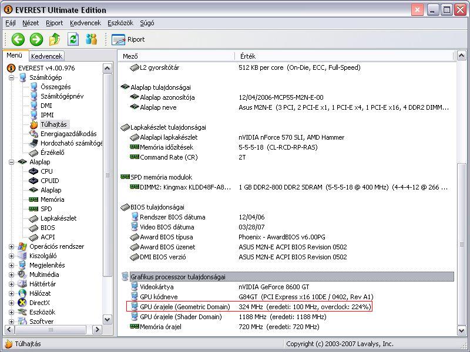
Task: Click tree horizontal scroll-right arrow
Action: [x=97, y=330]
